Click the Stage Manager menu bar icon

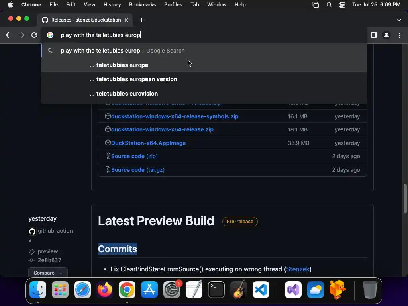click(x=316, y=5)
